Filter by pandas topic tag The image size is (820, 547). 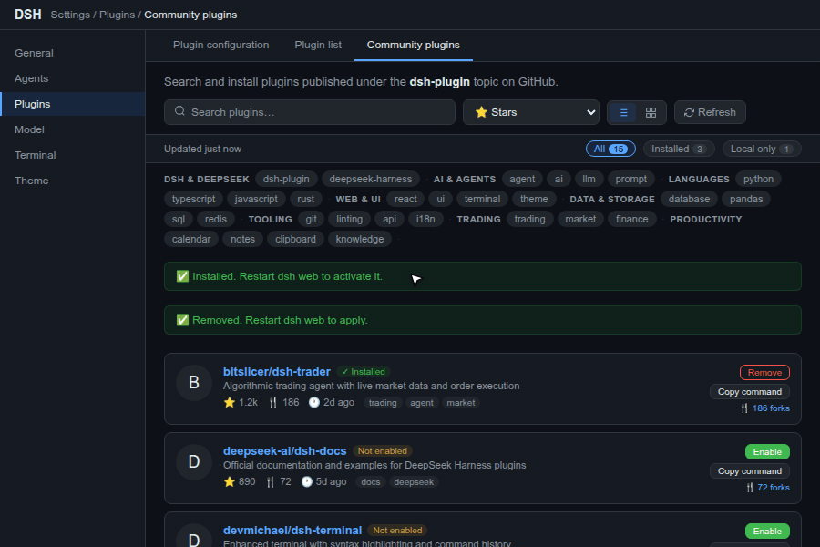point(746,199)
